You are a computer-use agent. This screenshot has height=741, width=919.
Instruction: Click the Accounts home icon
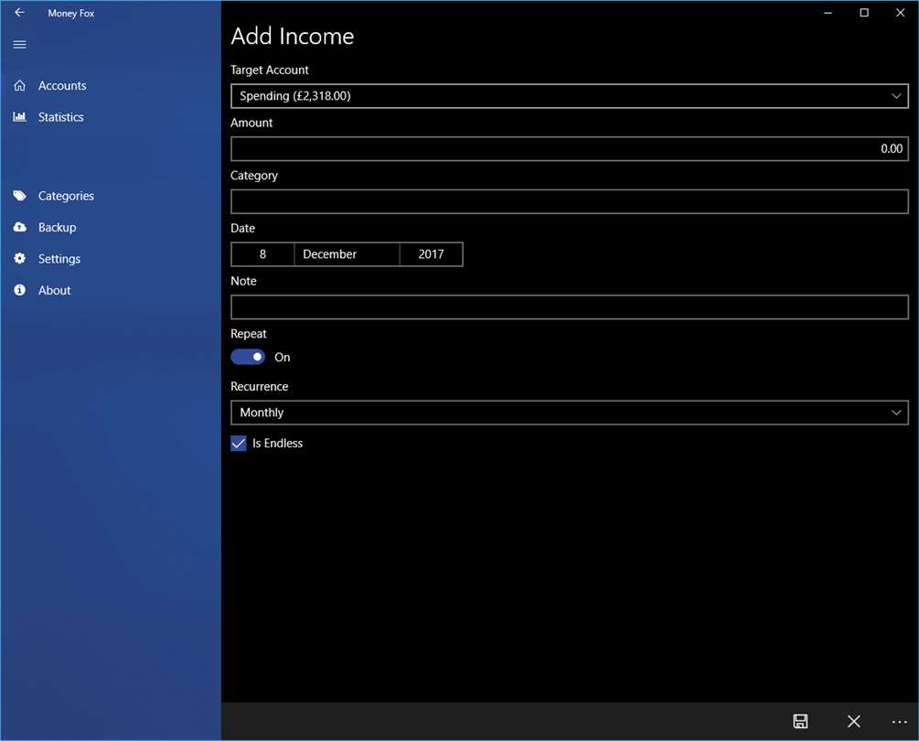[x=19, y=86]
